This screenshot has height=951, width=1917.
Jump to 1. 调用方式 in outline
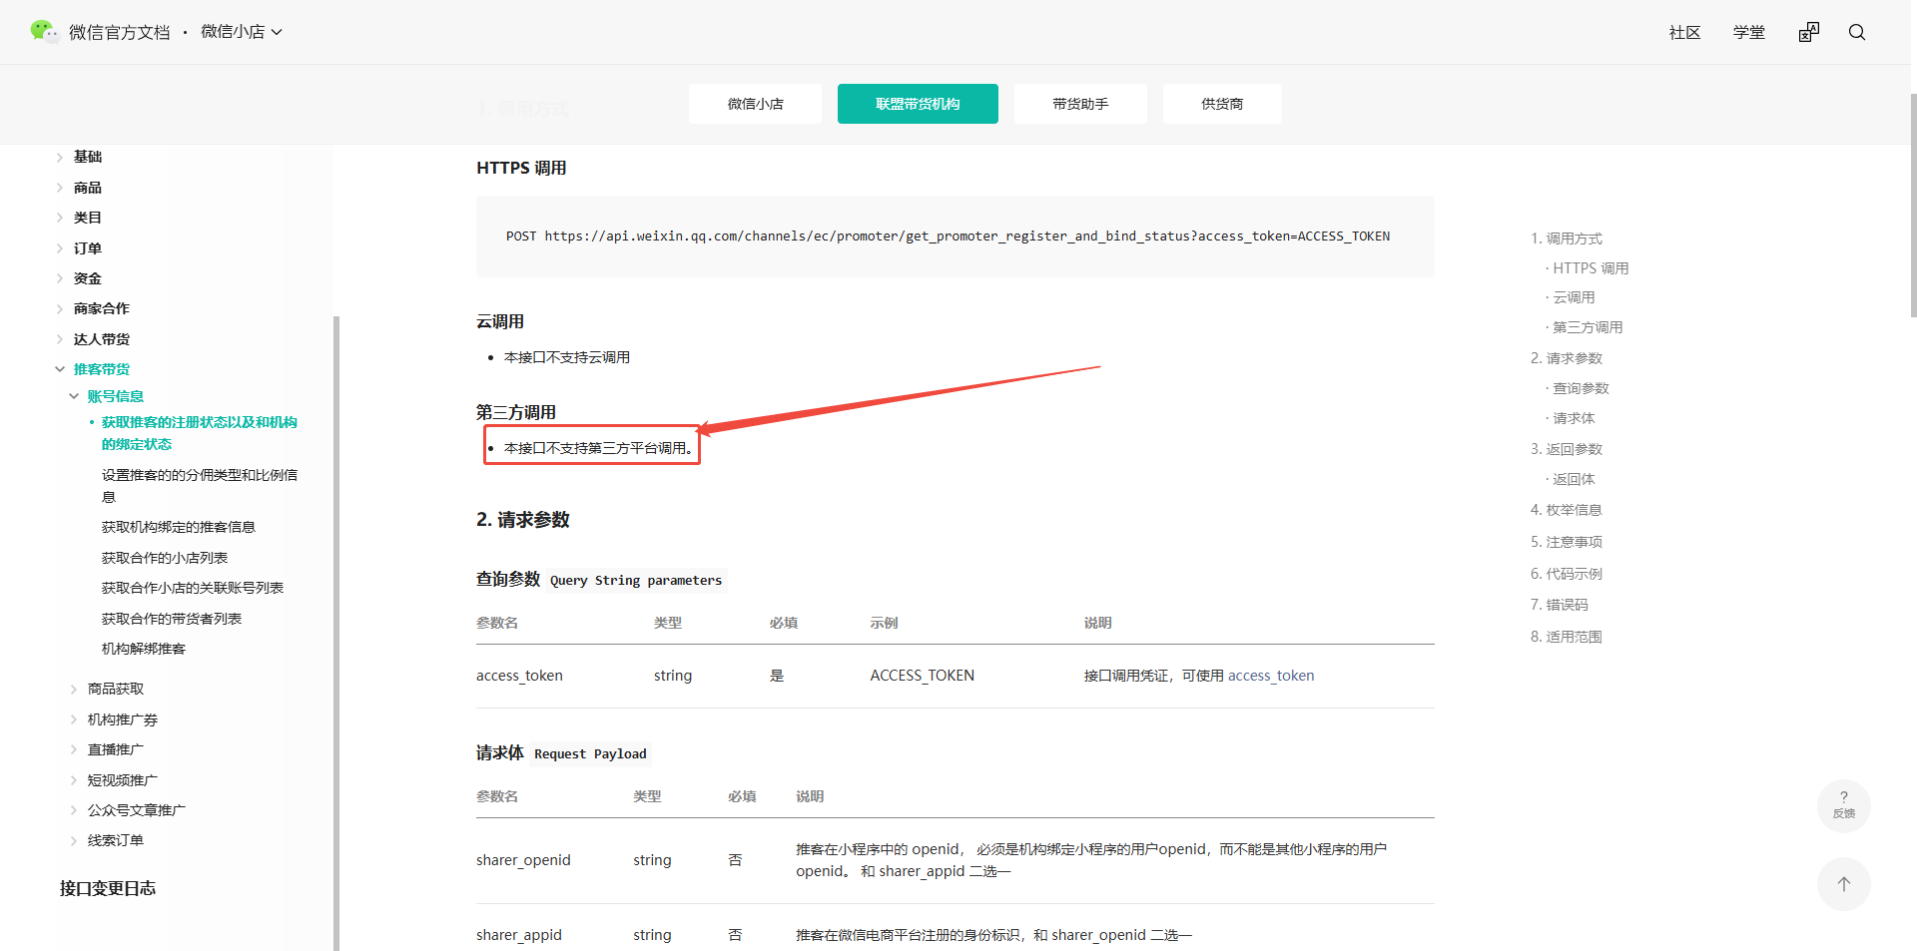(1566, 238)
